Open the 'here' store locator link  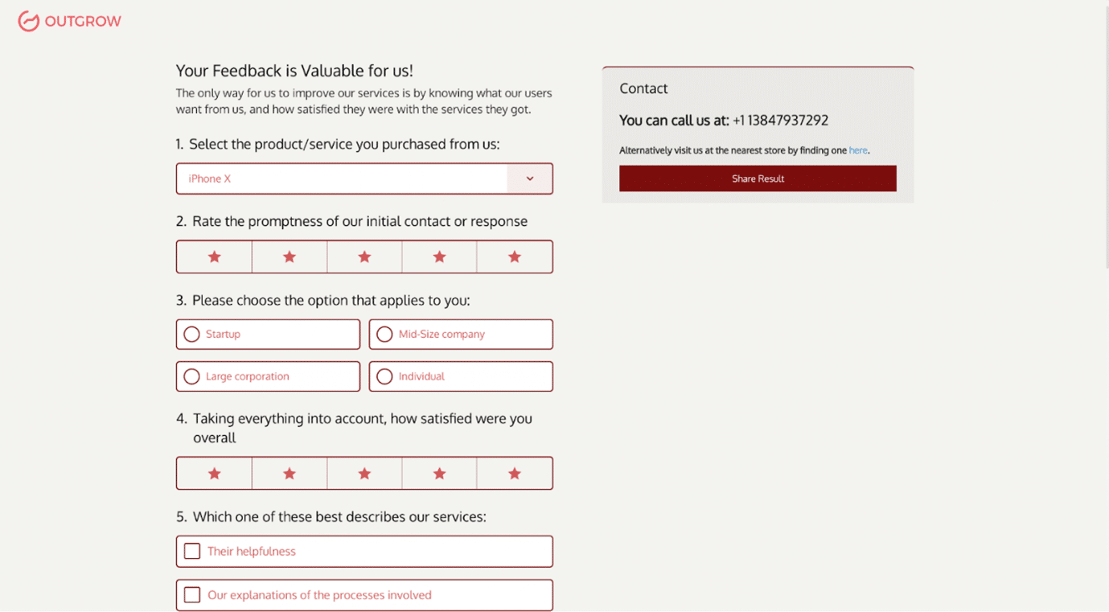(858, 150)
